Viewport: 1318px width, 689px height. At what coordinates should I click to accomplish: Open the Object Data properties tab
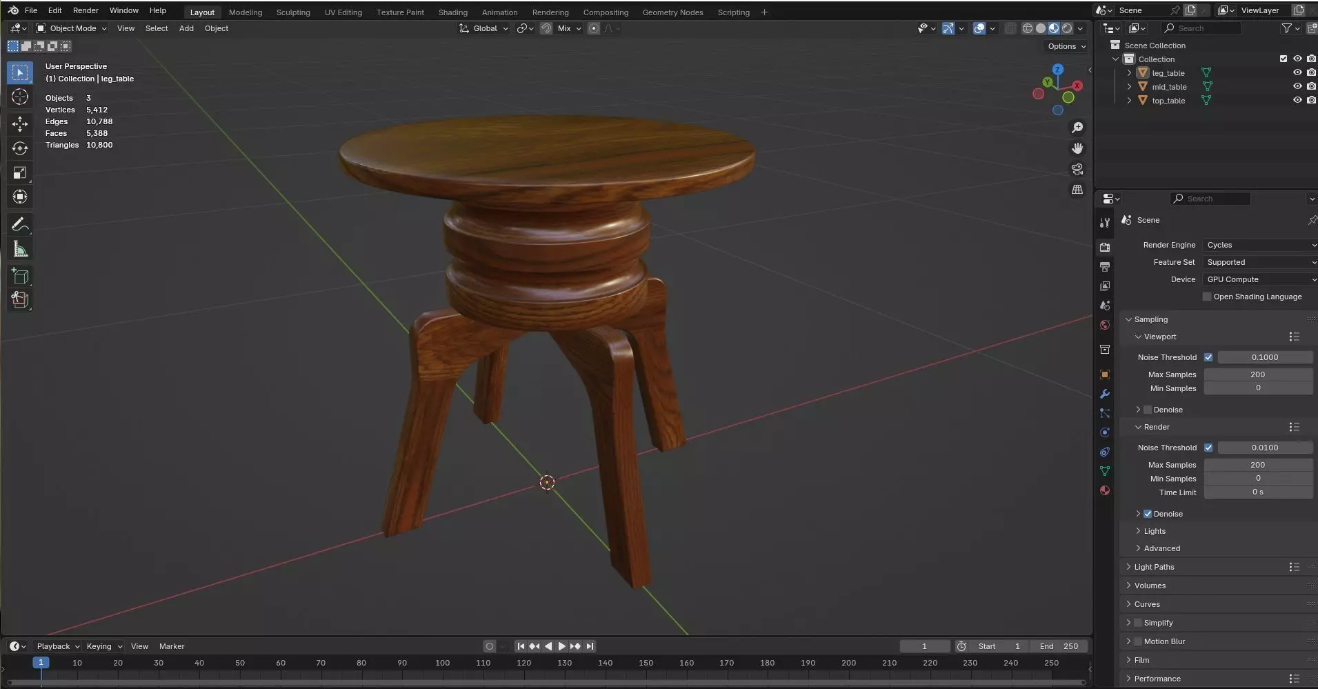pos(1105,471)
